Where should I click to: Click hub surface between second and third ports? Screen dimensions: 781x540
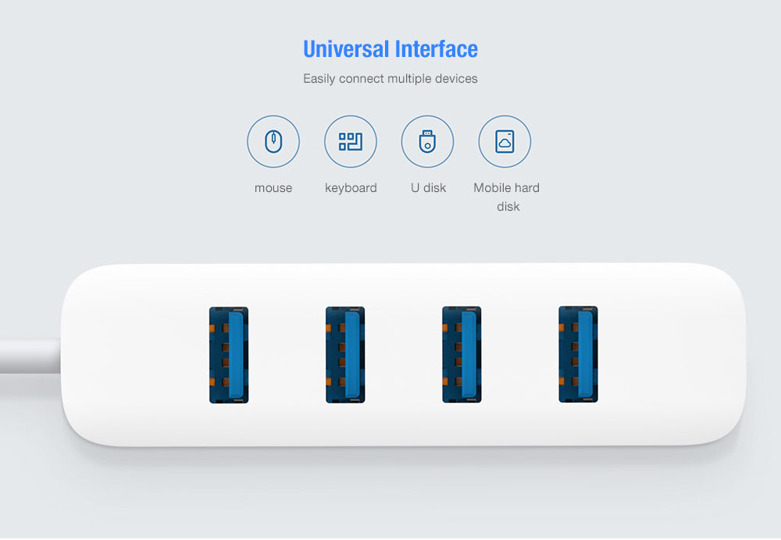coord(403,355)
